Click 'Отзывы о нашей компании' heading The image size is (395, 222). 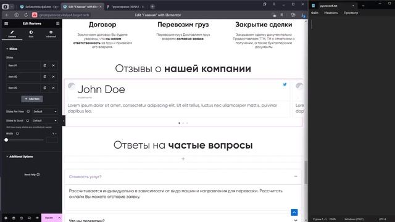tap(183, 68)
